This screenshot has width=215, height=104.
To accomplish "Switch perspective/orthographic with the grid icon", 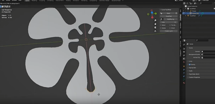I will pos(155,31).
